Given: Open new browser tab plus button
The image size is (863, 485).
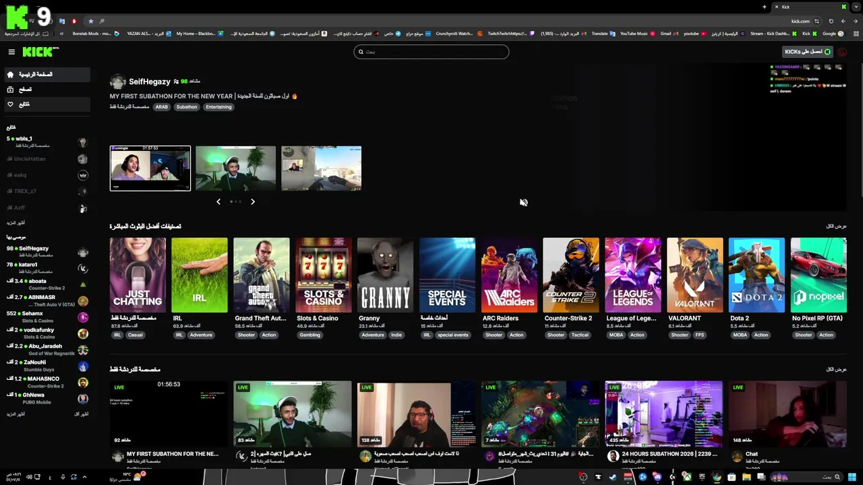Looking at the screenshot, I should point(765,7).
